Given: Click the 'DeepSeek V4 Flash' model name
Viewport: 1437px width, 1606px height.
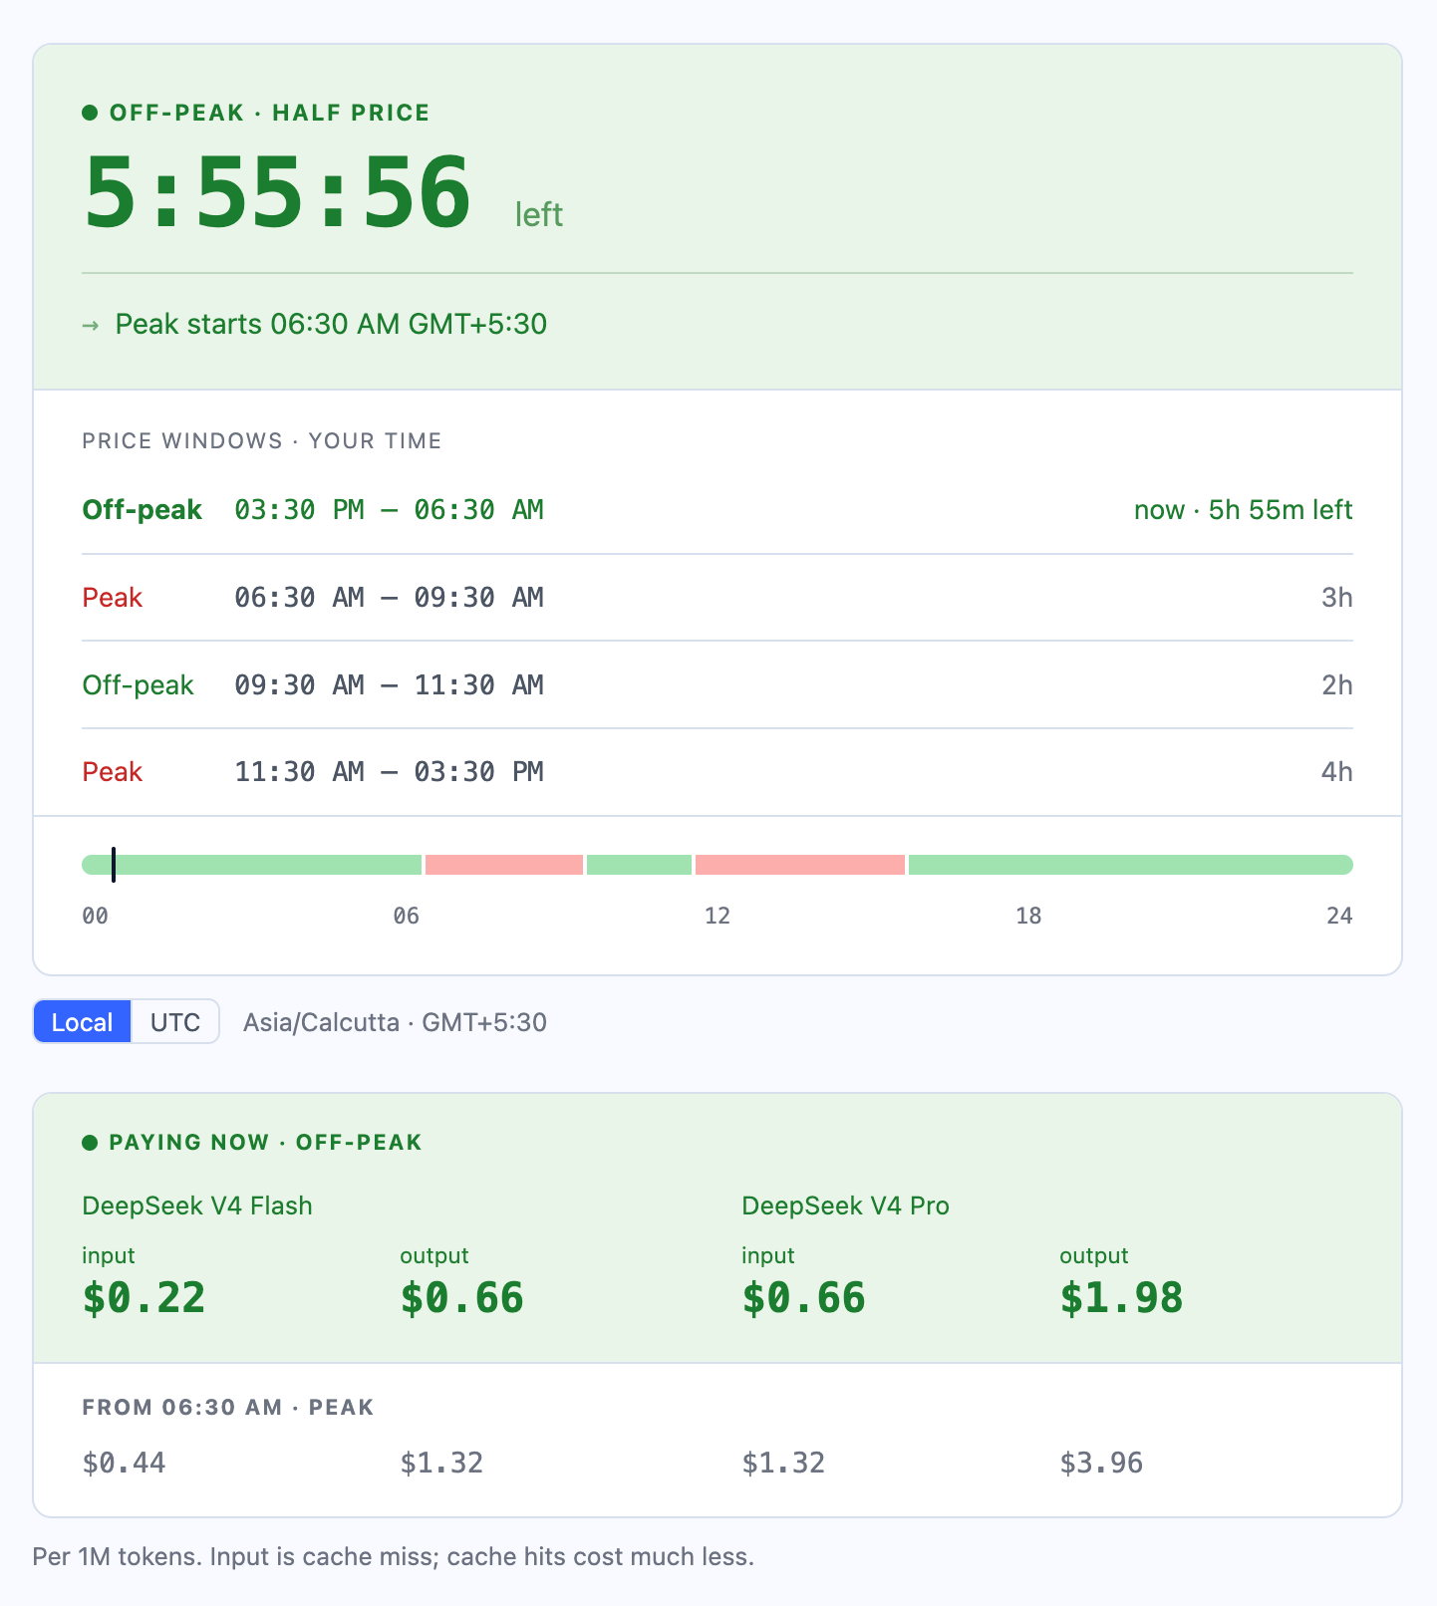Looking at the screenshot, I should point(197,1205).
